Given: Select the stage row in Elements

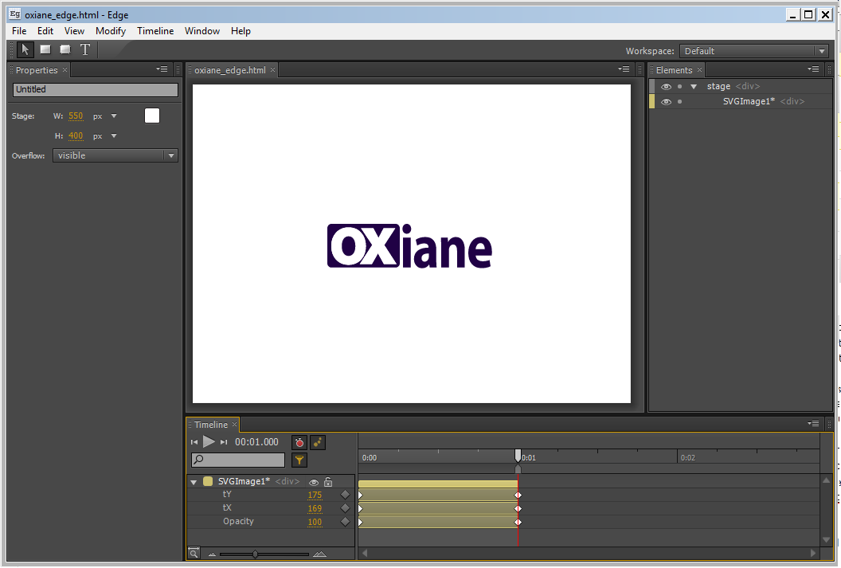Looking at the screenshot, I should coord(741,86).
